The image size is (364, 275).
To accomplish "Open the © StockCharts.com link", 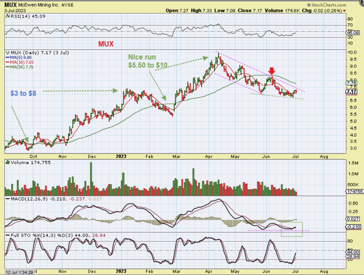I will click(326, 5).
